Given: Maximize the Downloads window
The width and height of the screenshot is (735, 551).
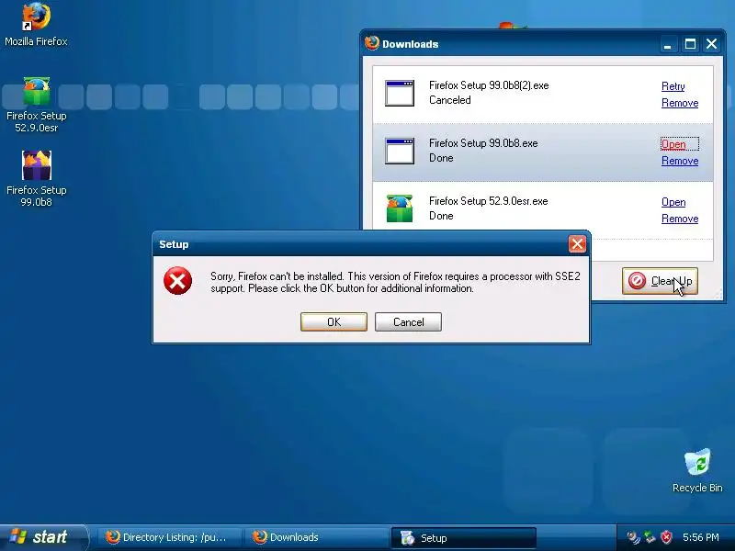Looking at the screenshot, I should point(690,44).
